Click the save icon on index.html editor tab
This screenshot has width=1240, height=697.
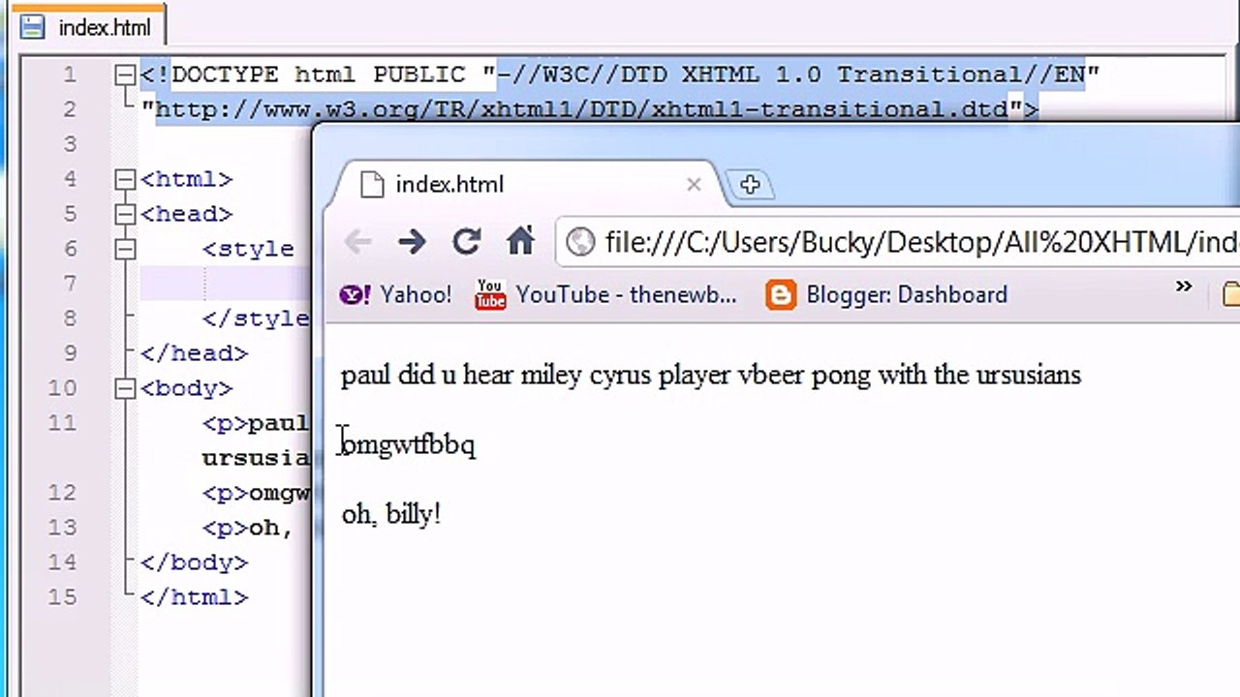pos(32,27)
